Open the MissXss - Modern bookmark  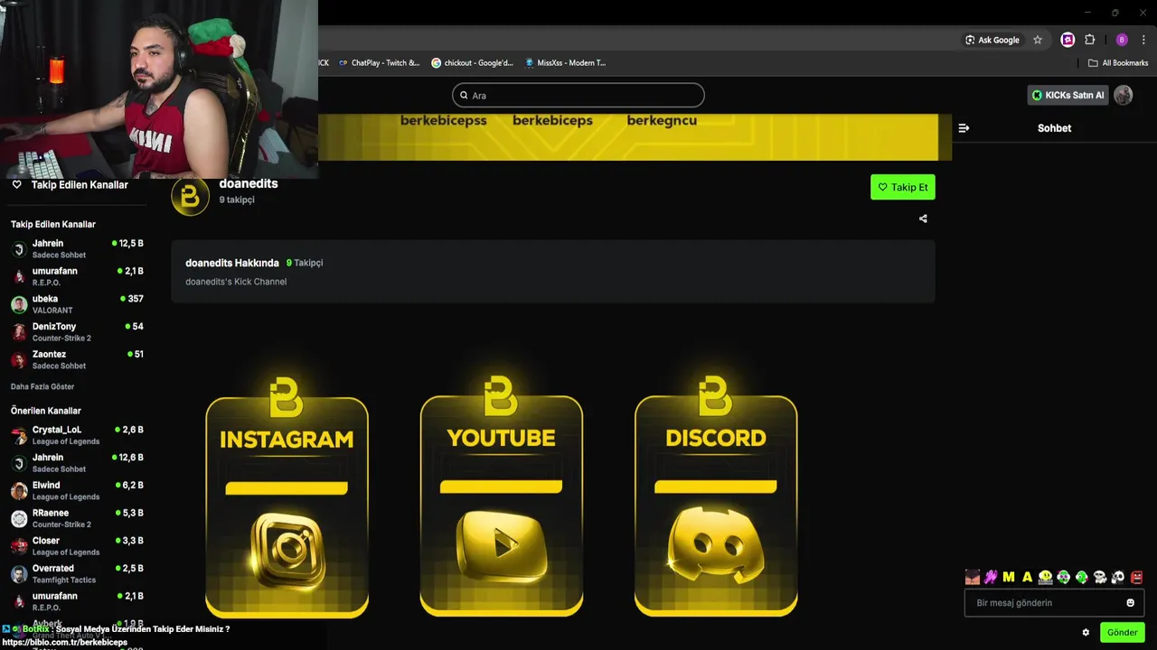click(x=565, y=63)
